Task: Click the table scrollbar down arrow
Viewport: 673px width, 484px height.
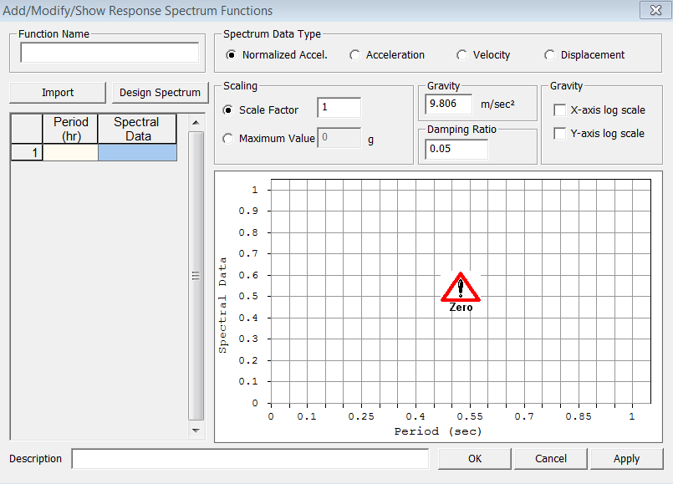Action: 194,431
